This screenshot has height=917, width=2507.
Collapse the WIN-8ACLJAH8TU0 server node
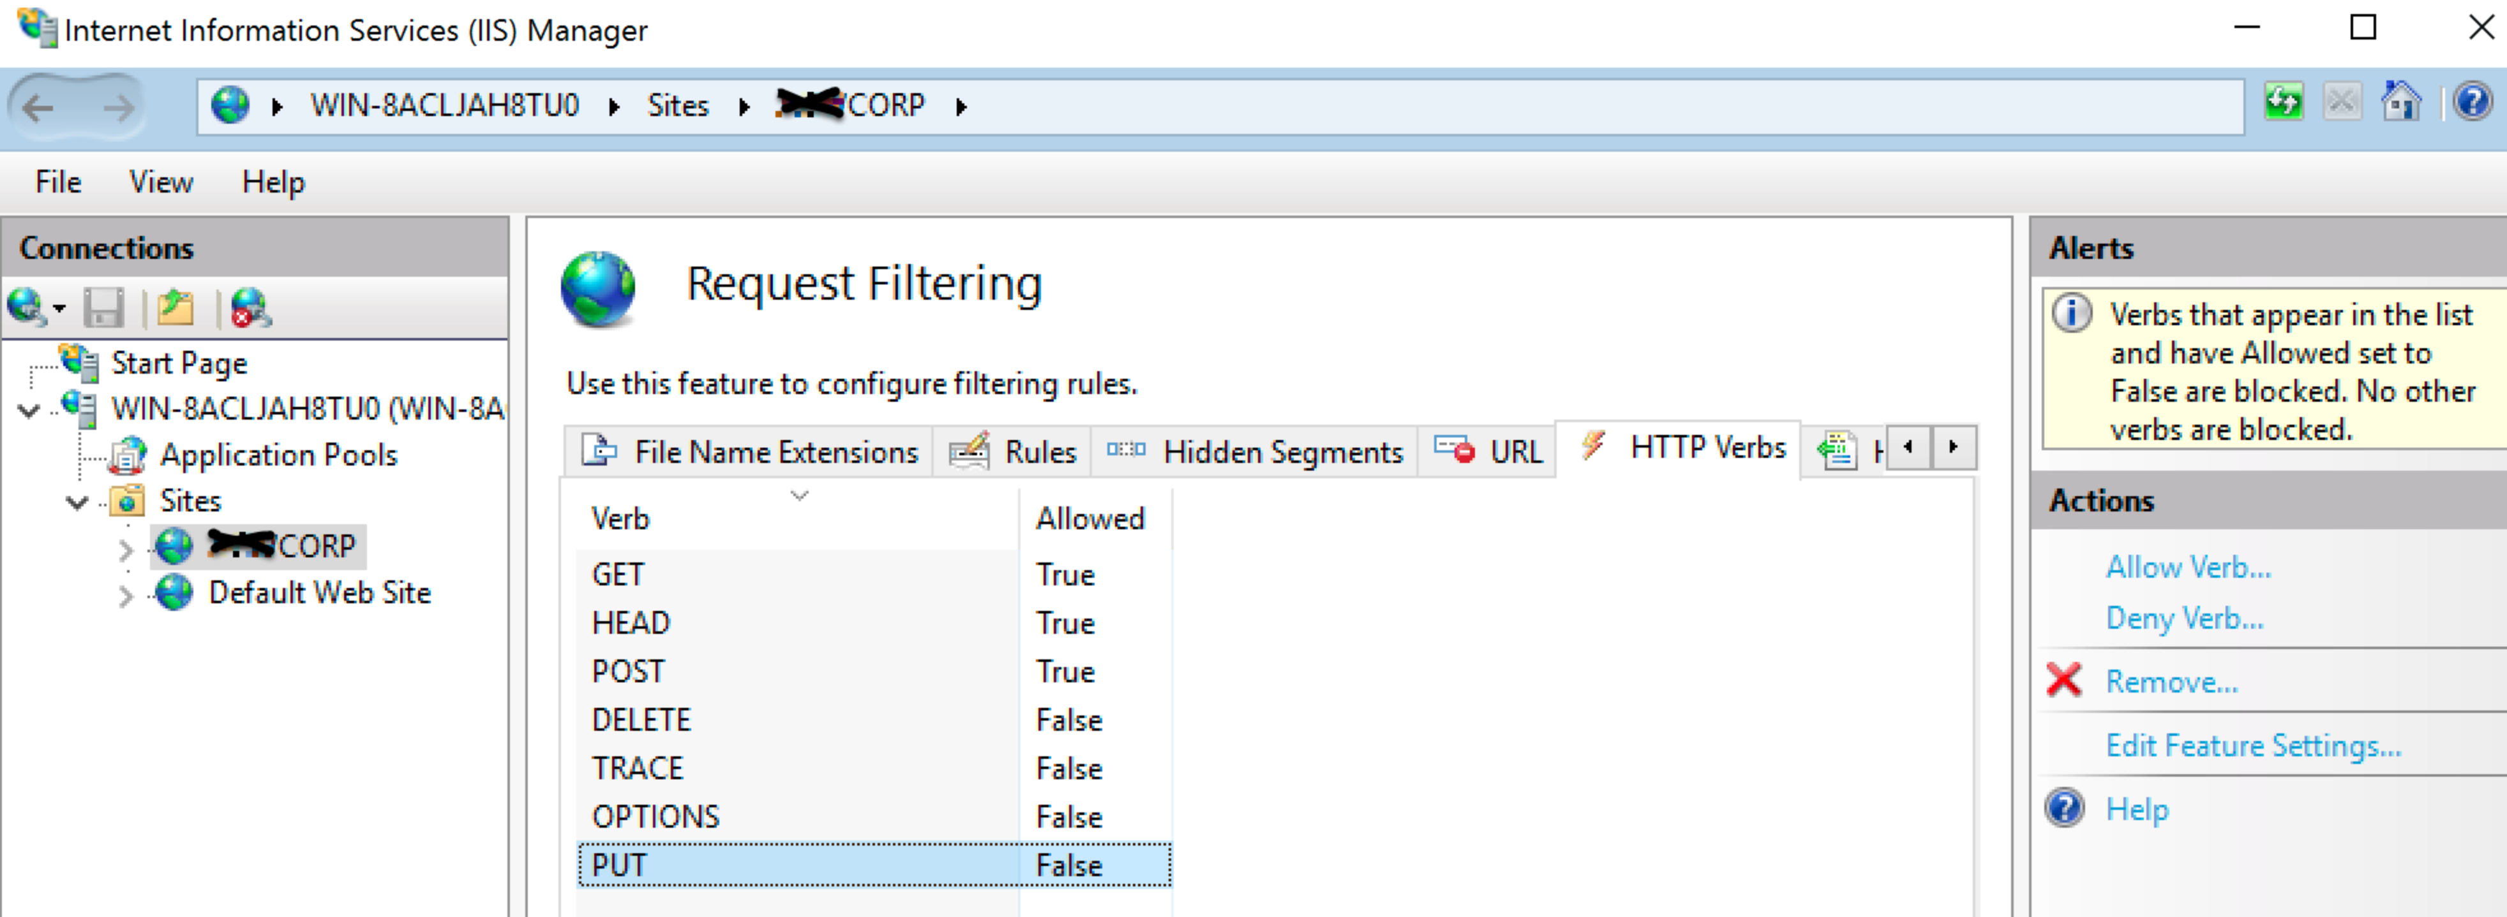[29, 411]
